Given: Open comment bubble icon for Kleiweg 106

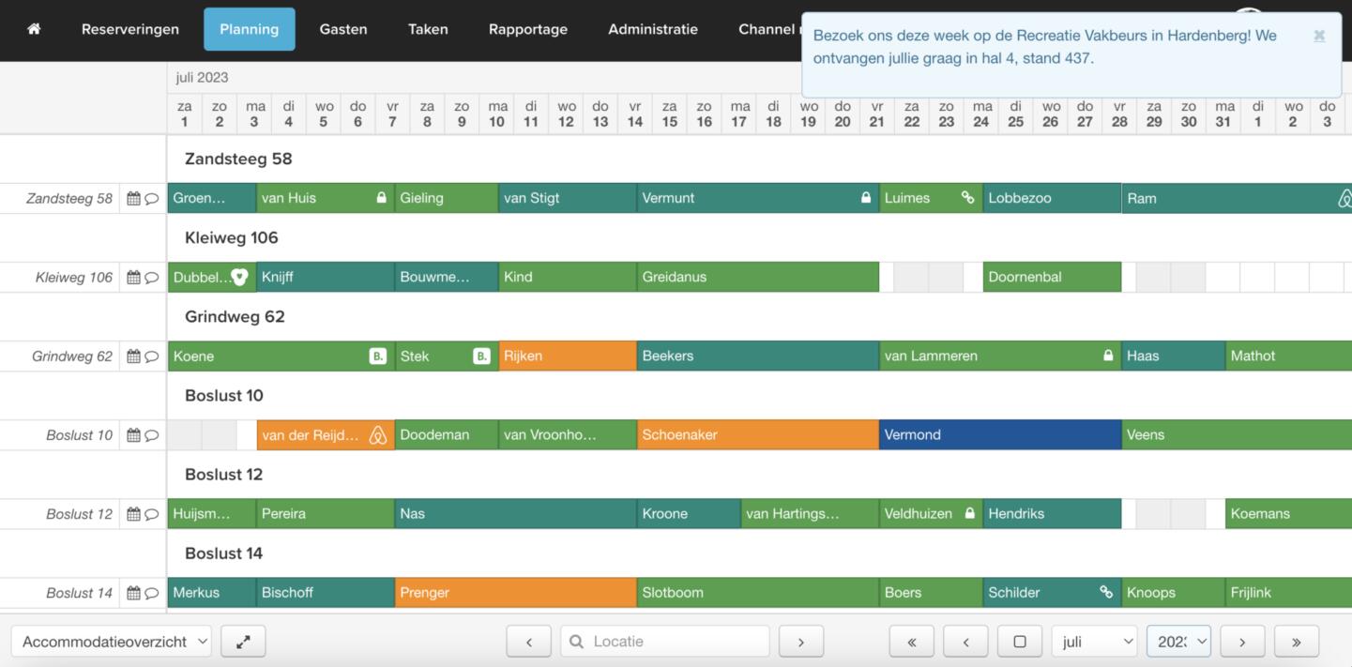Looking at the screenshot, I should click(151, 278).
